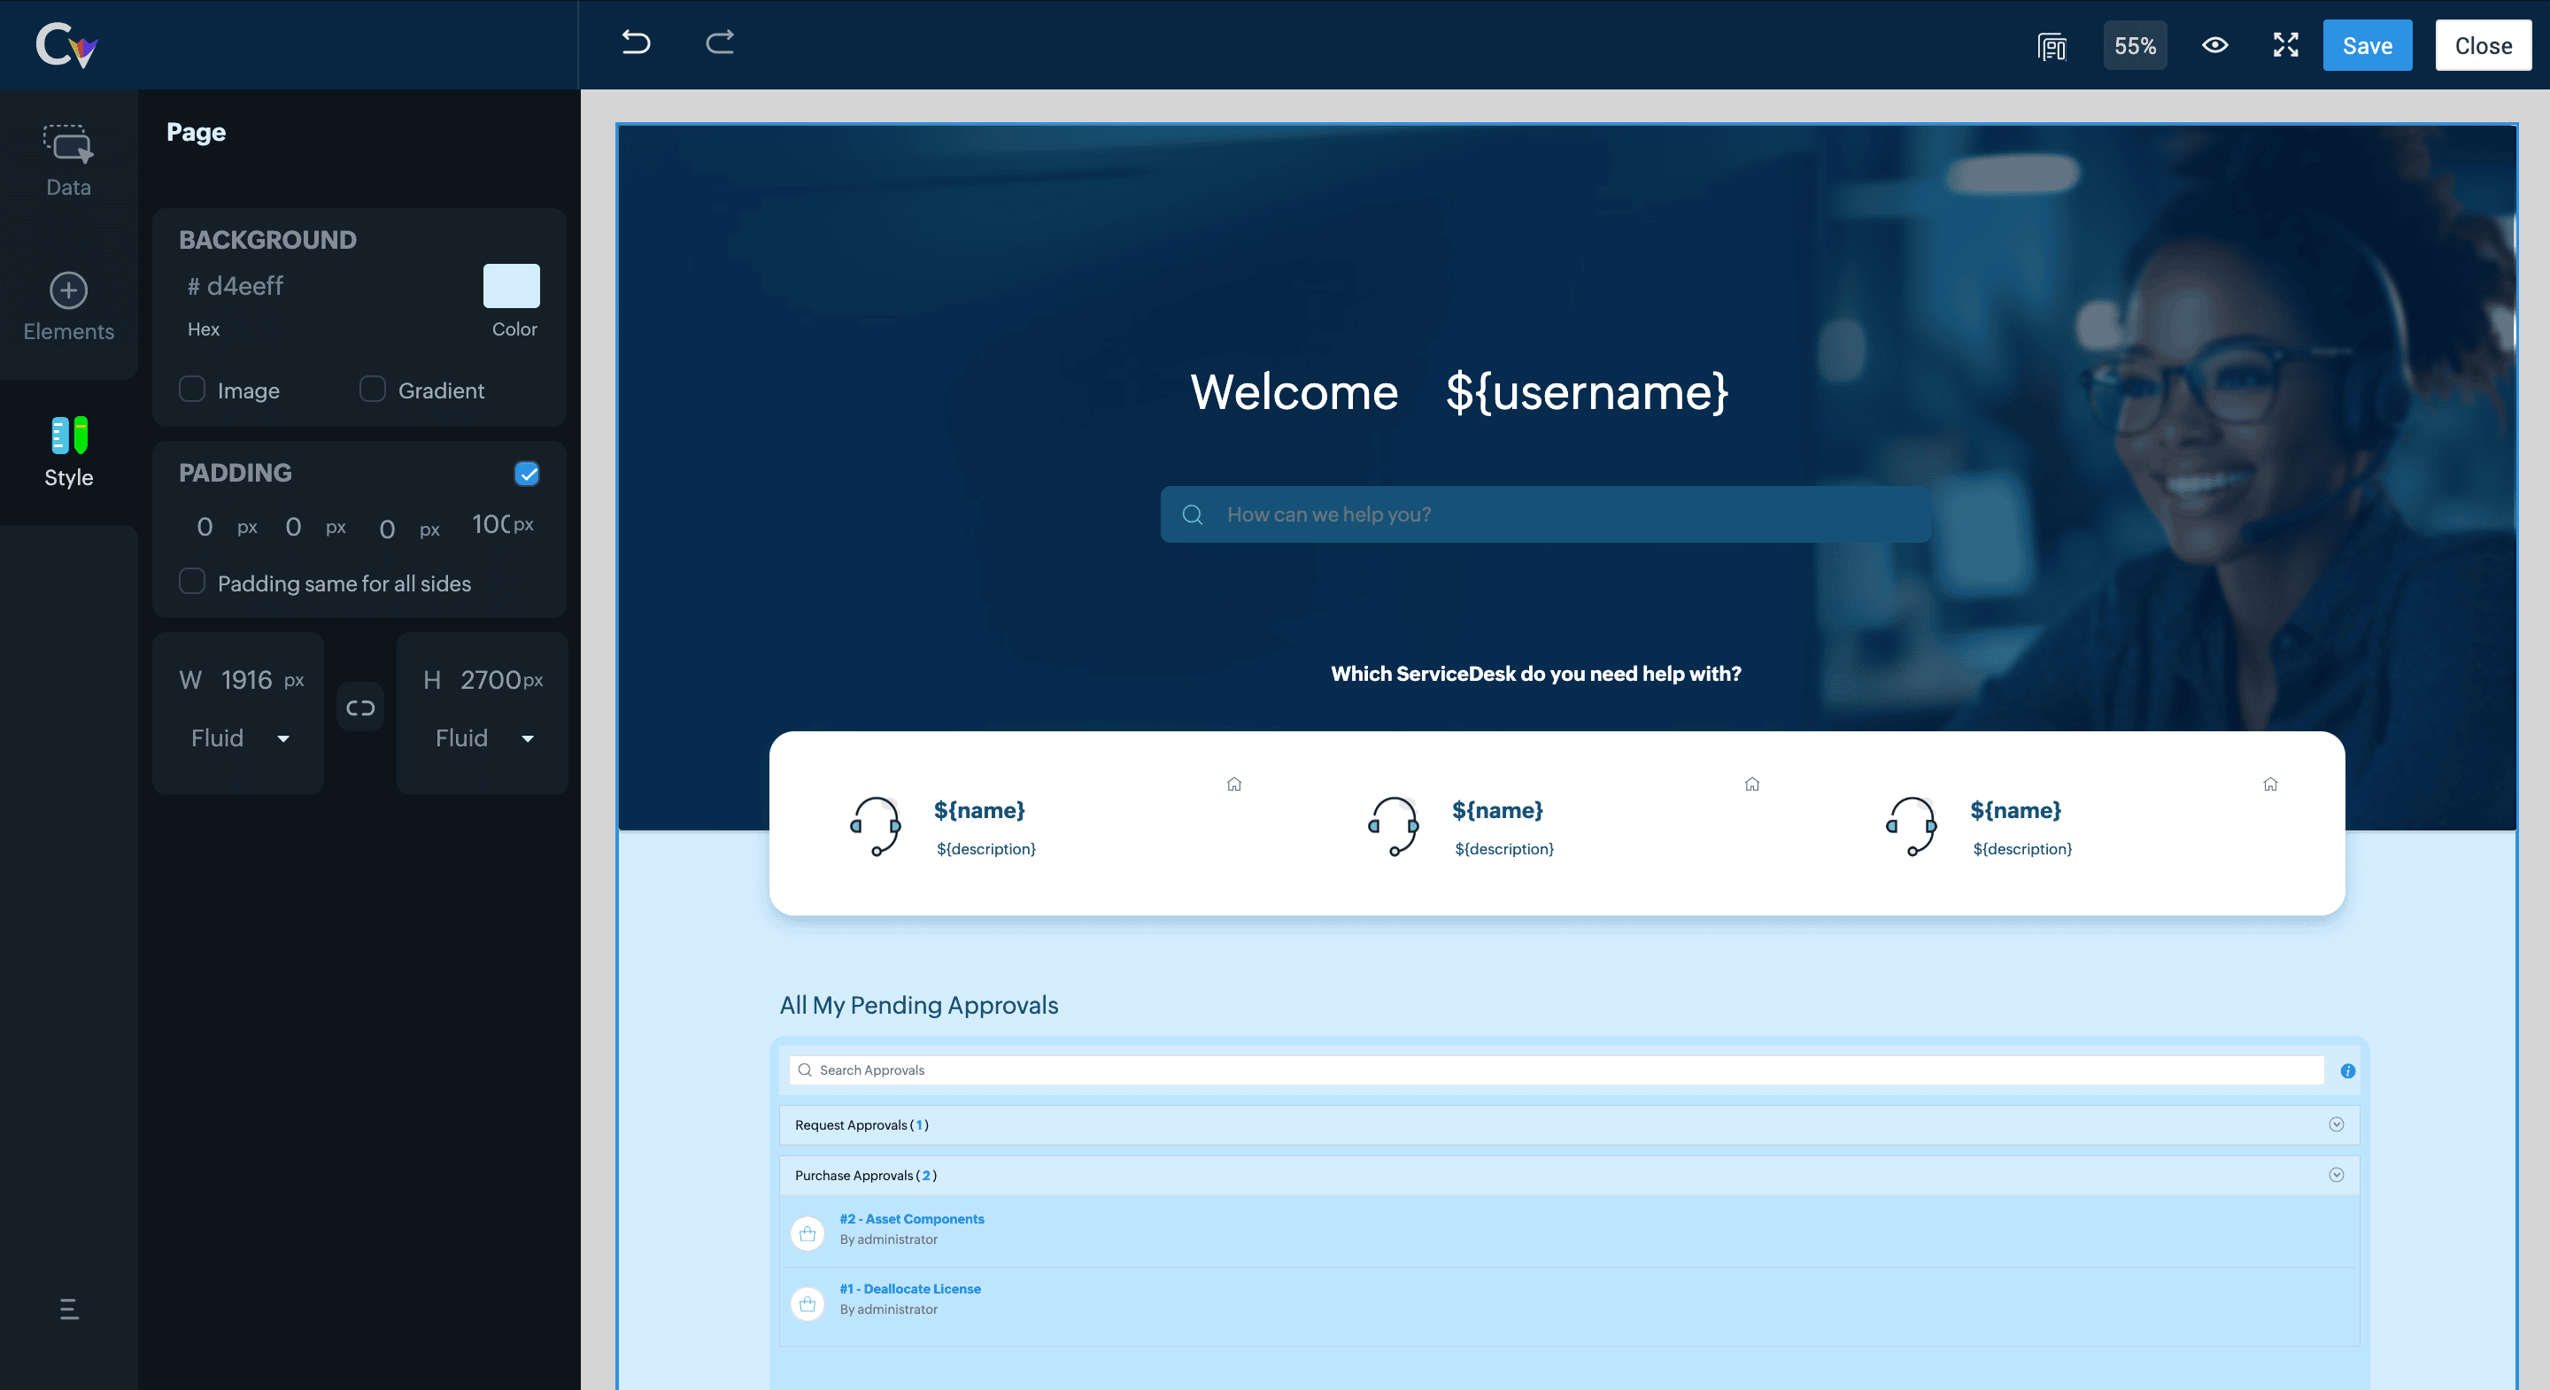Toggle the Padding section checkbox

(528, 474)
